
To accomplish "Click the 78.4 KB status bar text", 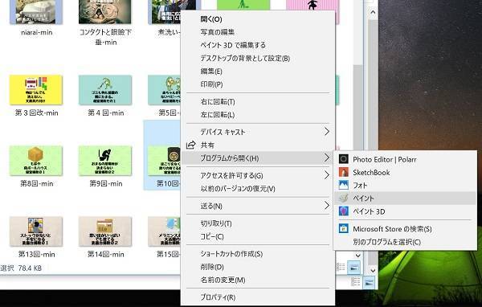I will [30, 268].
